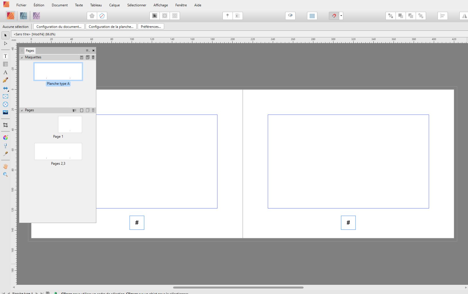The width and height of the screenshot is (468, 294).
Task: Collapse the Maquettes section
Action: [x=22, y=57]
